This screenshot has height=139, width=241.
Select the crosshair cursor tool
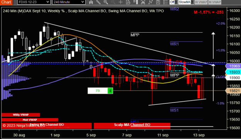(121, 2)
